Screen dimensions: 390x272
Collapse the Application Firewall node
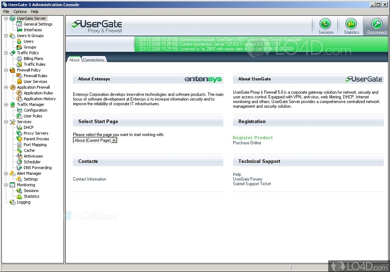click(6, 87)
